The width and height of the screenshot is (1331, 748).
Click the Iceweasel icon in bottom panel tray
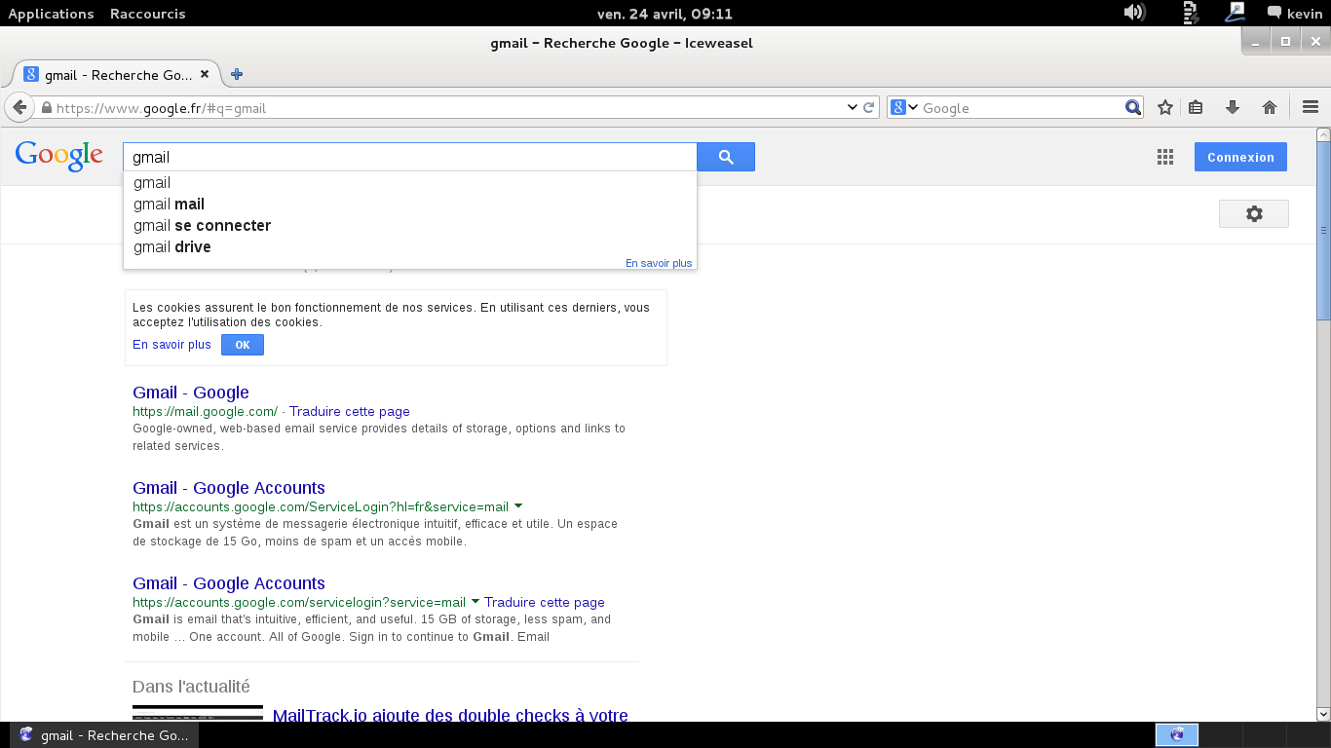[1177, 735]
